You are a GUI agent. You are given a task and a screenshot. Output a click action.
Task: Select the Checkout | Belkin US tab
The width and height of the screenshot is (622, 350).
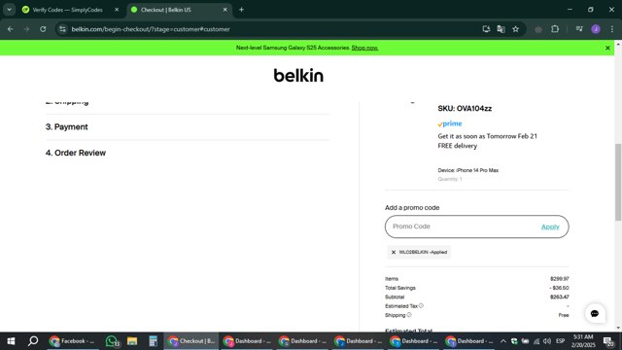coord(166,10)
